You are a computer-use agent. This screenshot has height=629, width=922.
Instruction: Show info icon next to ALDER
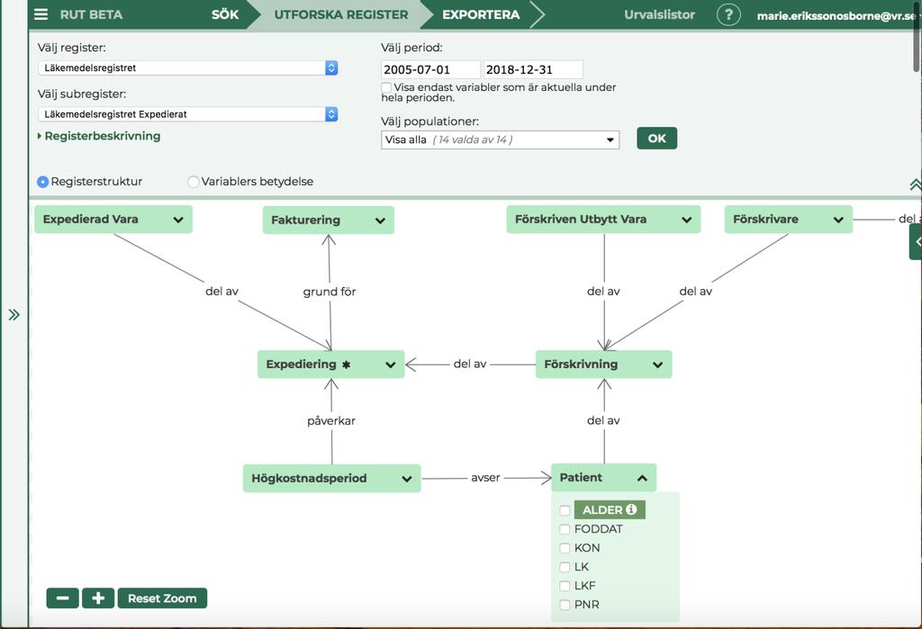(x=631, y=509)
